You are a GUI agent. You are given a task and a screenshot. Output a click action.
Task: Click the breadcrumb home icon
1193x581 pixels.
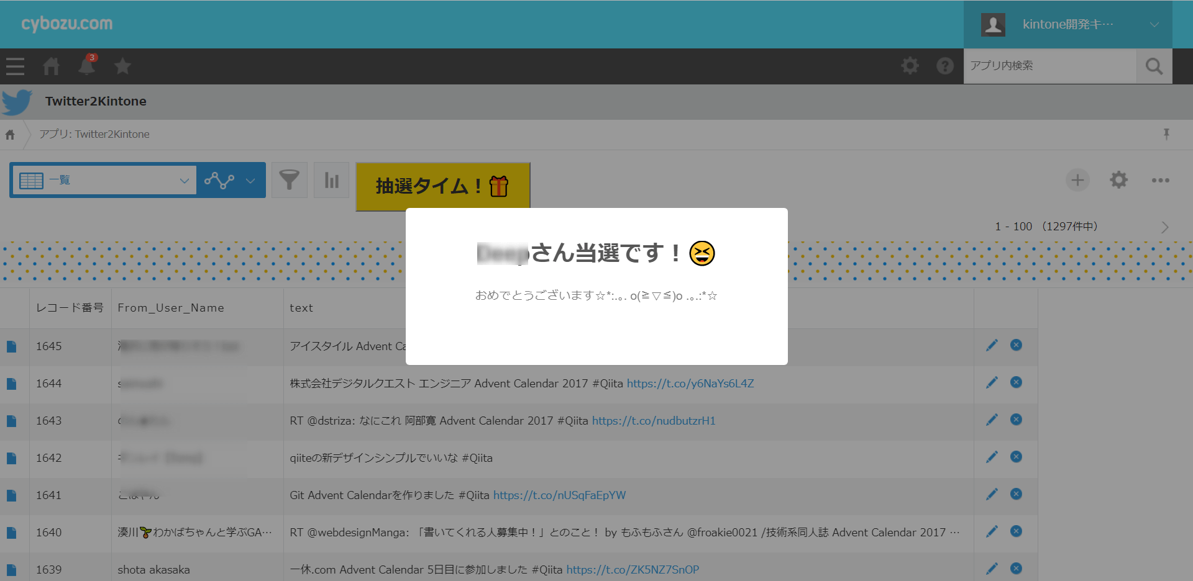coord(10,135)
